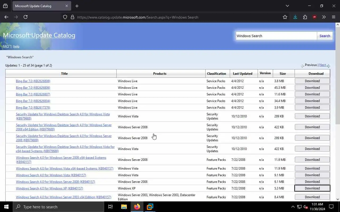The height and width of the screenshot is (212, 340).
Task: Sort results by Products column
Action: pos(160,74)
